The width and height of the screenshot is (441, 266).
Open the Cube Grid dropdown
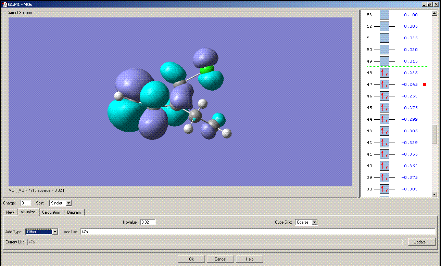(315, 222)
